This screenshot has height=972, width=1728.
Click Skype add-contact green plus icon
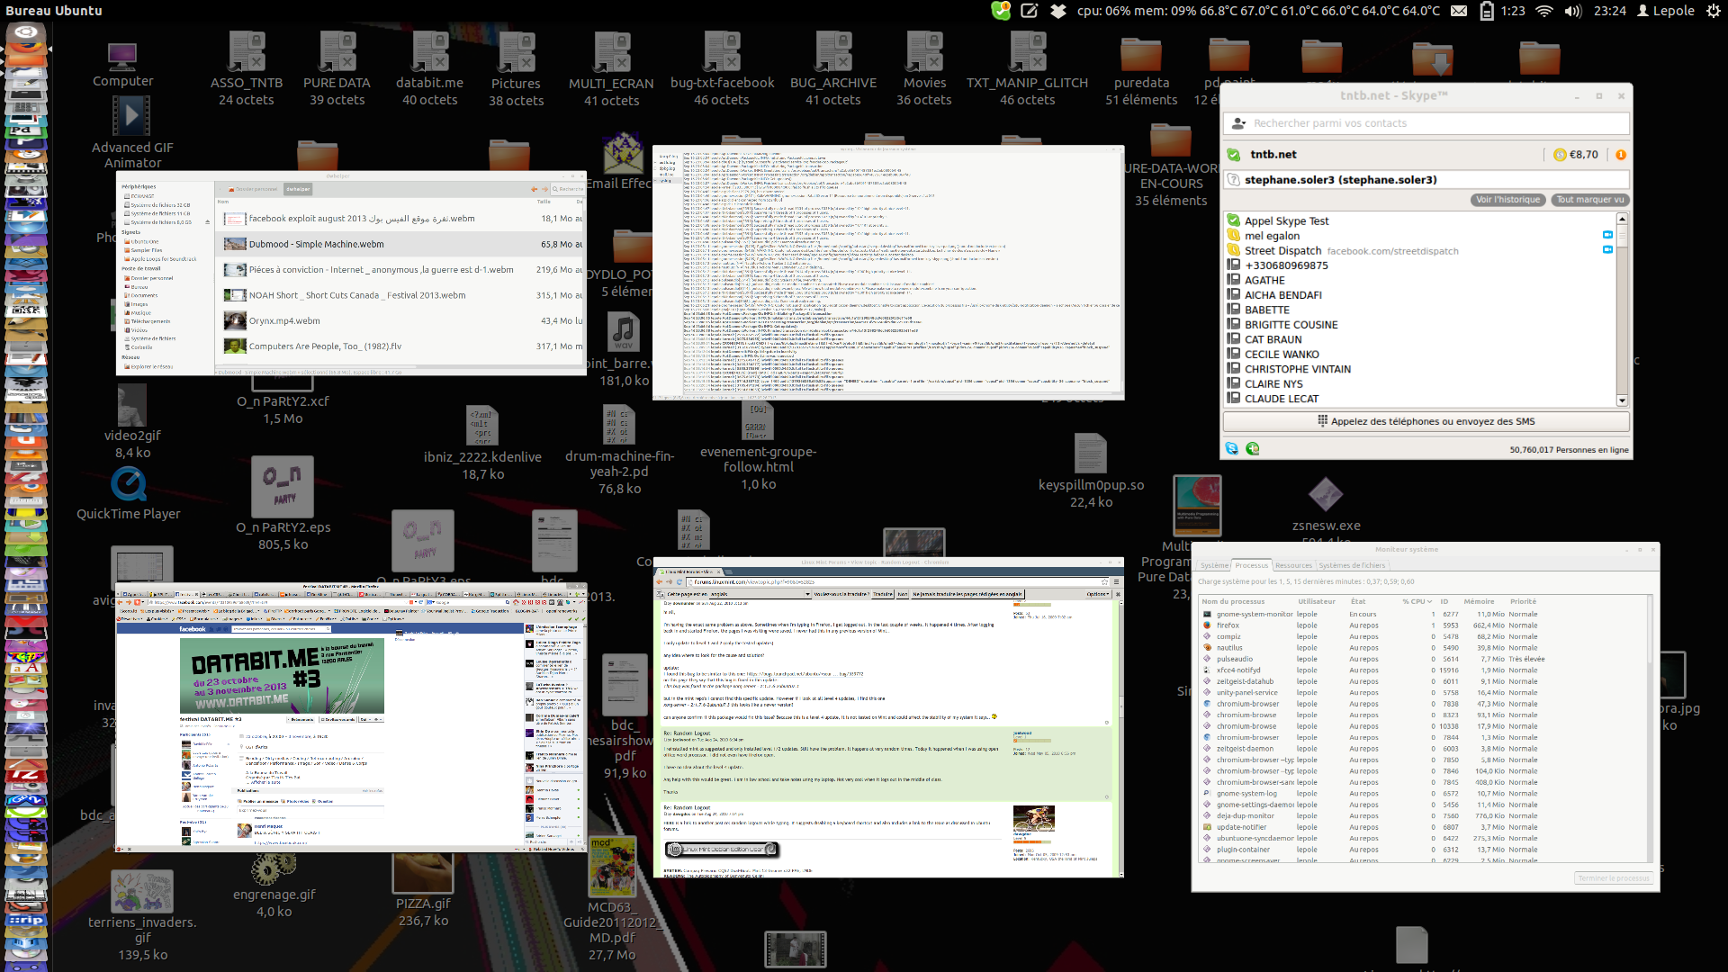point(1253,448)
